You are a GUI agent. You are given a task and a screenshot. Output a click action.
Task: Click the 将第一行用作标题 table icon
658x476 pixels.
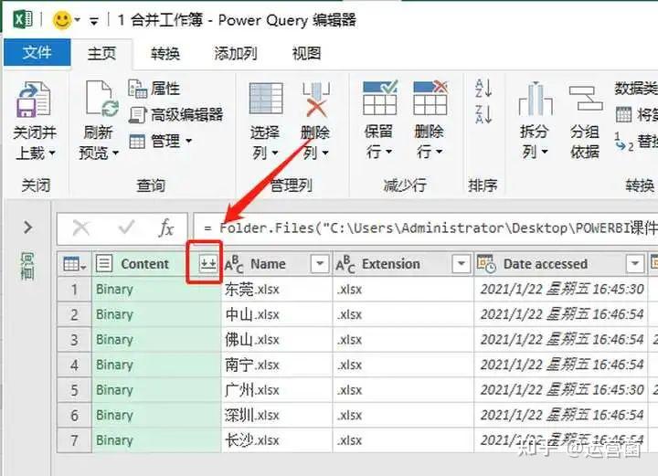[623, 114]
